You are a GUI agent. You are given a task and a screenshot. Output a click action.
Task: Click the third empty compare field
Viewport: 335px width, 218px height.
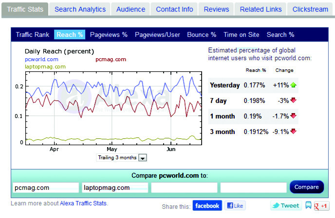coord(184,187)
